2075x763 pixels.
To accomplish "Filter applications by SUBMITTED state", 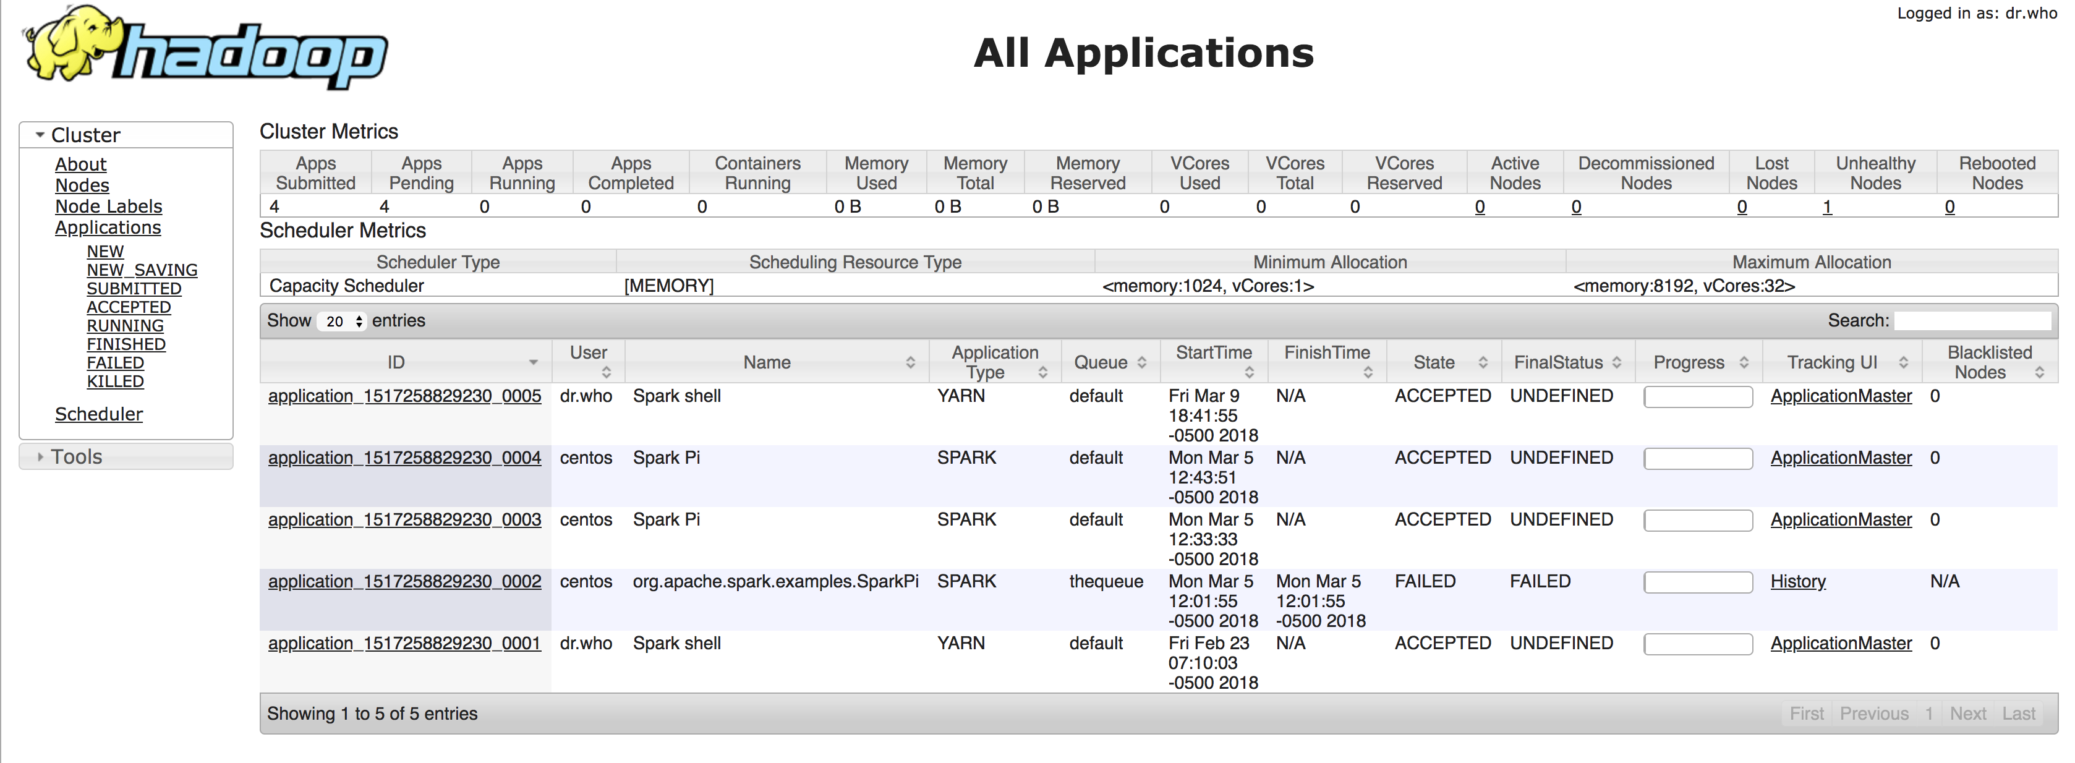I will pyautogui.click(x=135, y=288).
